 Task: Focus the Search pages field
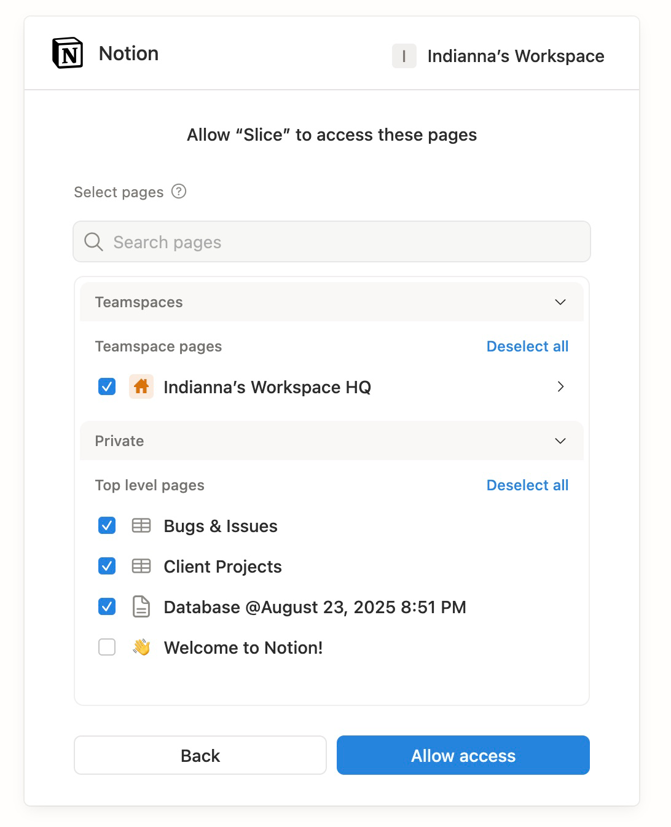tap(332, 241)
